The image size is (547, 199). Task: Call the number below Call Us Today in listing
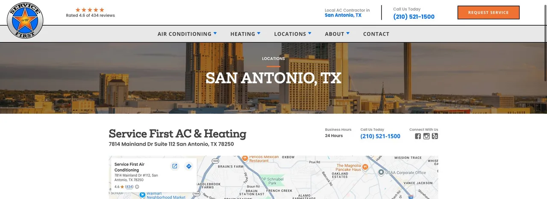380,136
